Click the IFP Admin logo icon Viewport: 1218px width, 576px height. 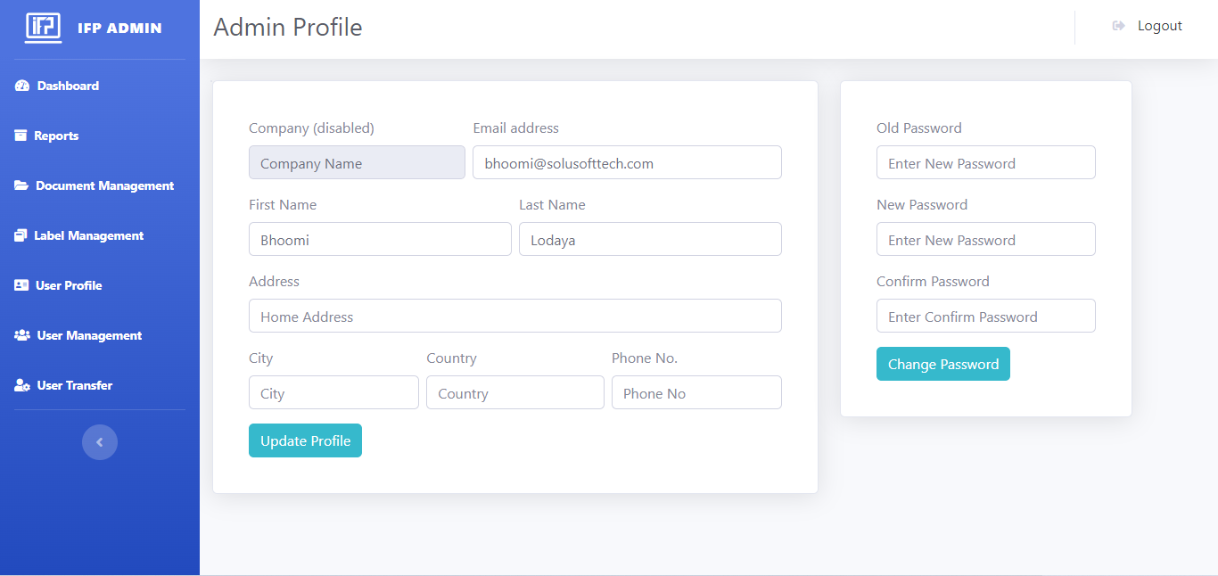tap(43, 28)
